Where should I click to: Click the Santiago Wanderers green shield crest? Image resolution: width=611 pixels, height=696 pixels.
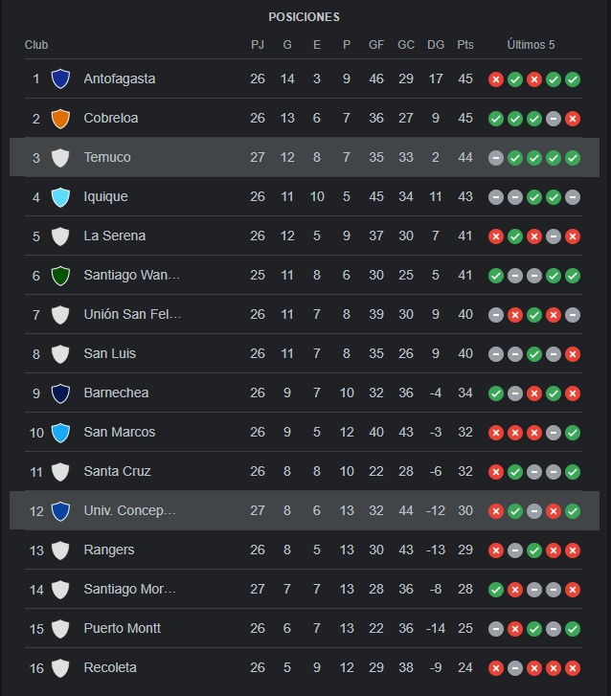(60, 276)
